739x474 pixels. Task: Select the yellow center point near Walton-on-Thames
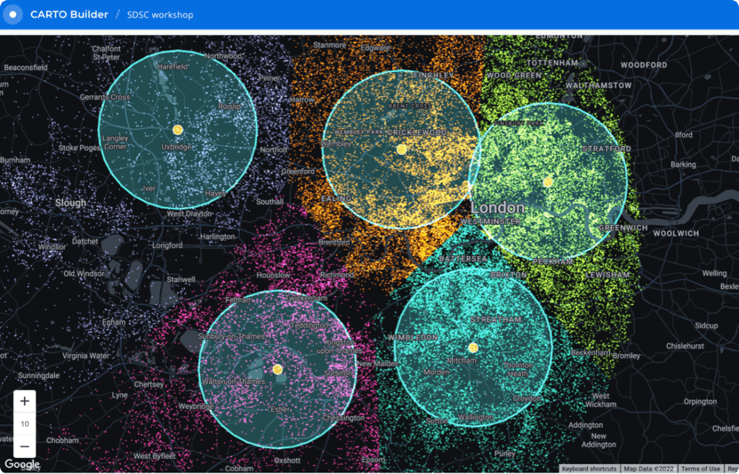[278, 369]
